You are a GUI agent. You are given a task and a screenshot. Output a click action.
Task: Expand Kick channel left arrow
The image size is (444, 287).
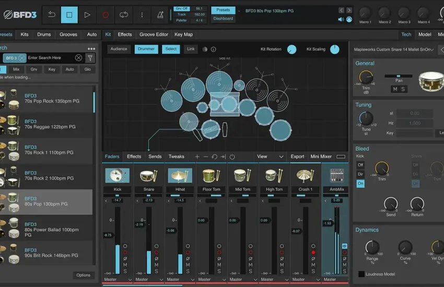pyautogui.click(x=106, y=201)
